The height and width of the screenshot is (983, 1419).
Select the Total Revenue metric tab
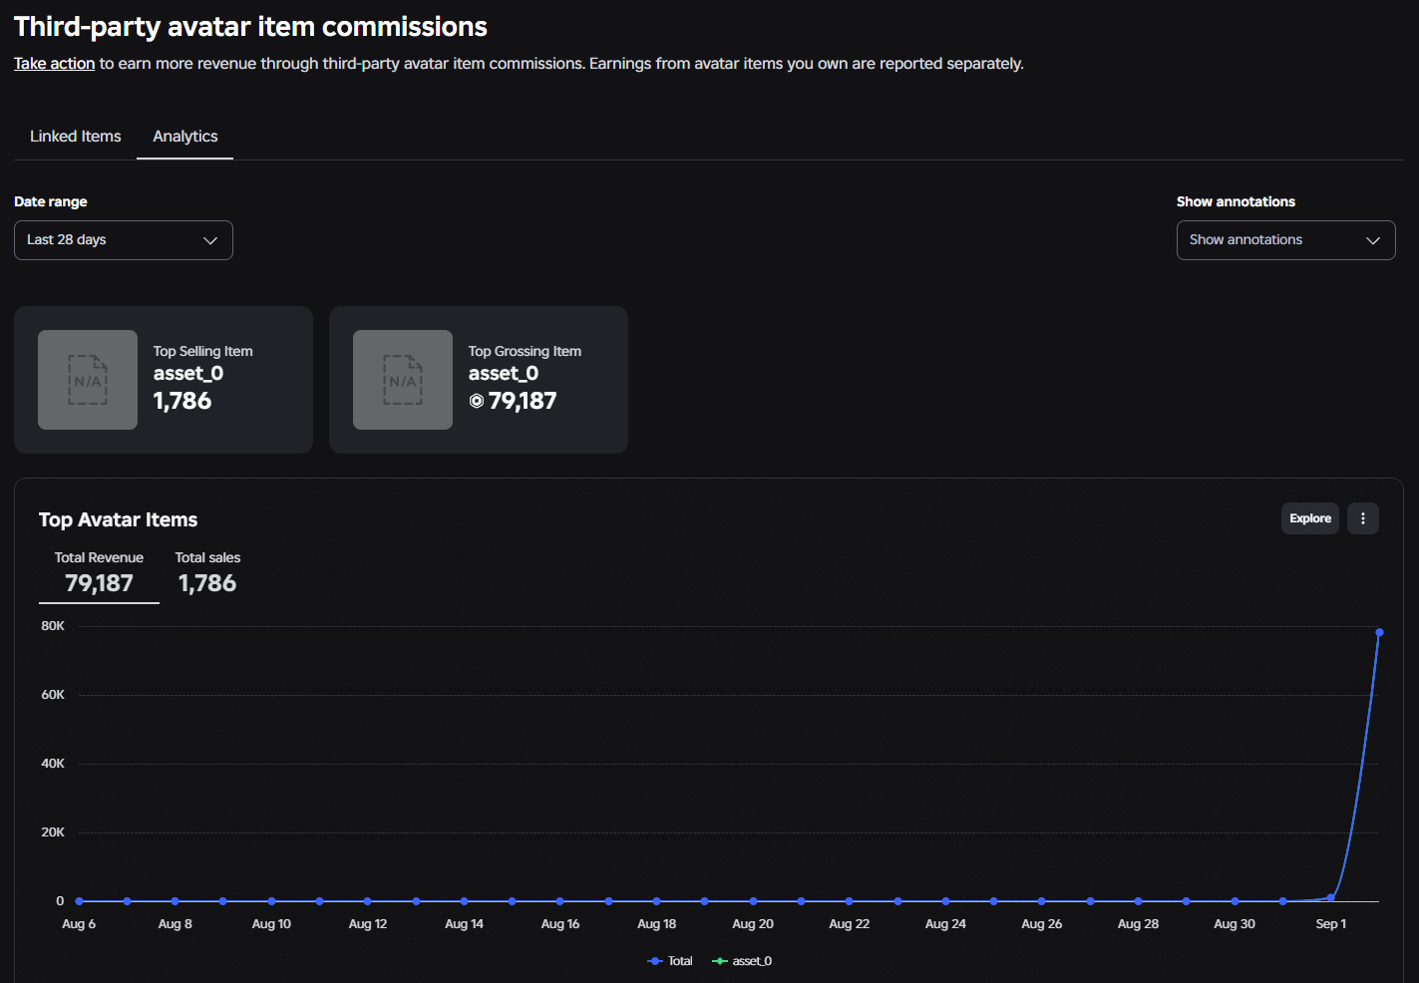pyautogui.click(x=99, y=573)
